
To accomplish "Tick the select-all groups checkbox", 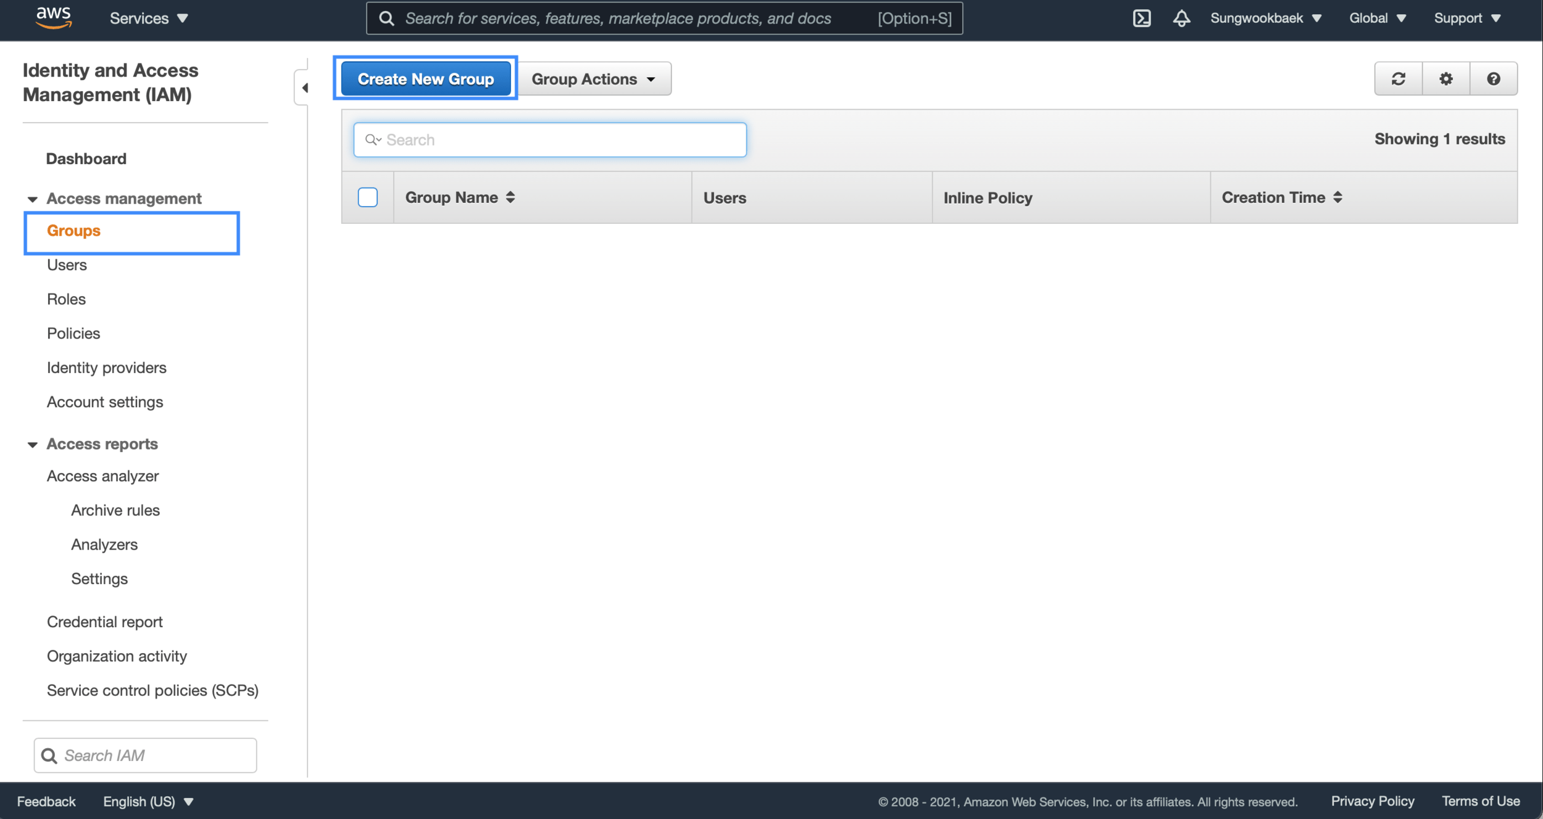I will [x=367, y=197].
